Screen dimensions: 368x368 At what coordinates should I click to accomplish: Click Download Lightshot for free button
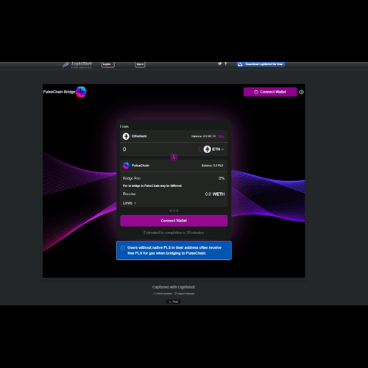click(261, 64)
